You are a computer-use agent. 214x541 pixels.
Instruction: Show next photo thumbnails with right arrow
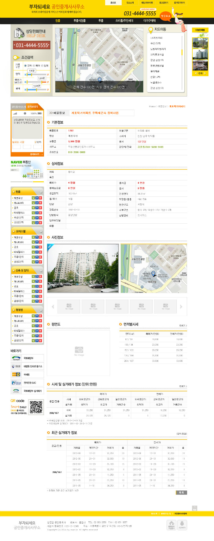(x=181, y=306)
